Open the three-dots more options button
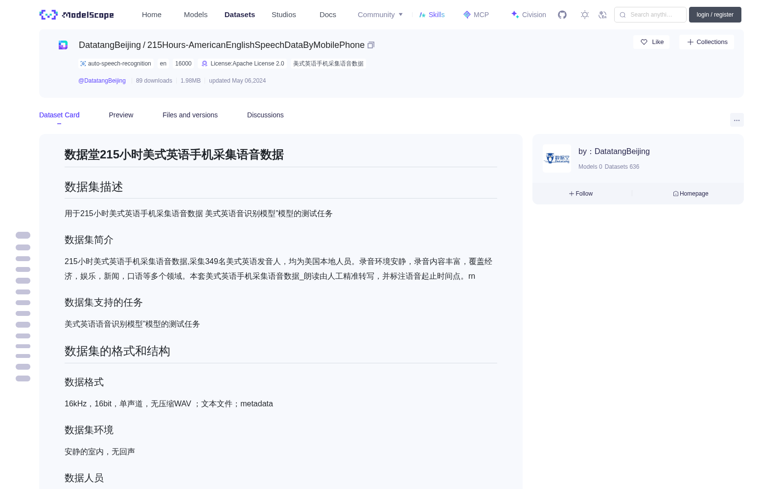The height and width of the screenshot is (489, 783). click(x=737, y=120)
